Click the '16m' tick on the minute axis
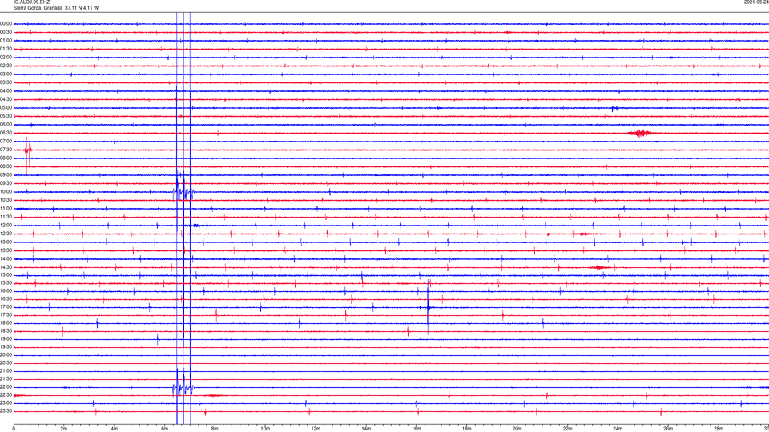Image resolution: width=769 pixels, height=432 pixels. tap(417, 429)
